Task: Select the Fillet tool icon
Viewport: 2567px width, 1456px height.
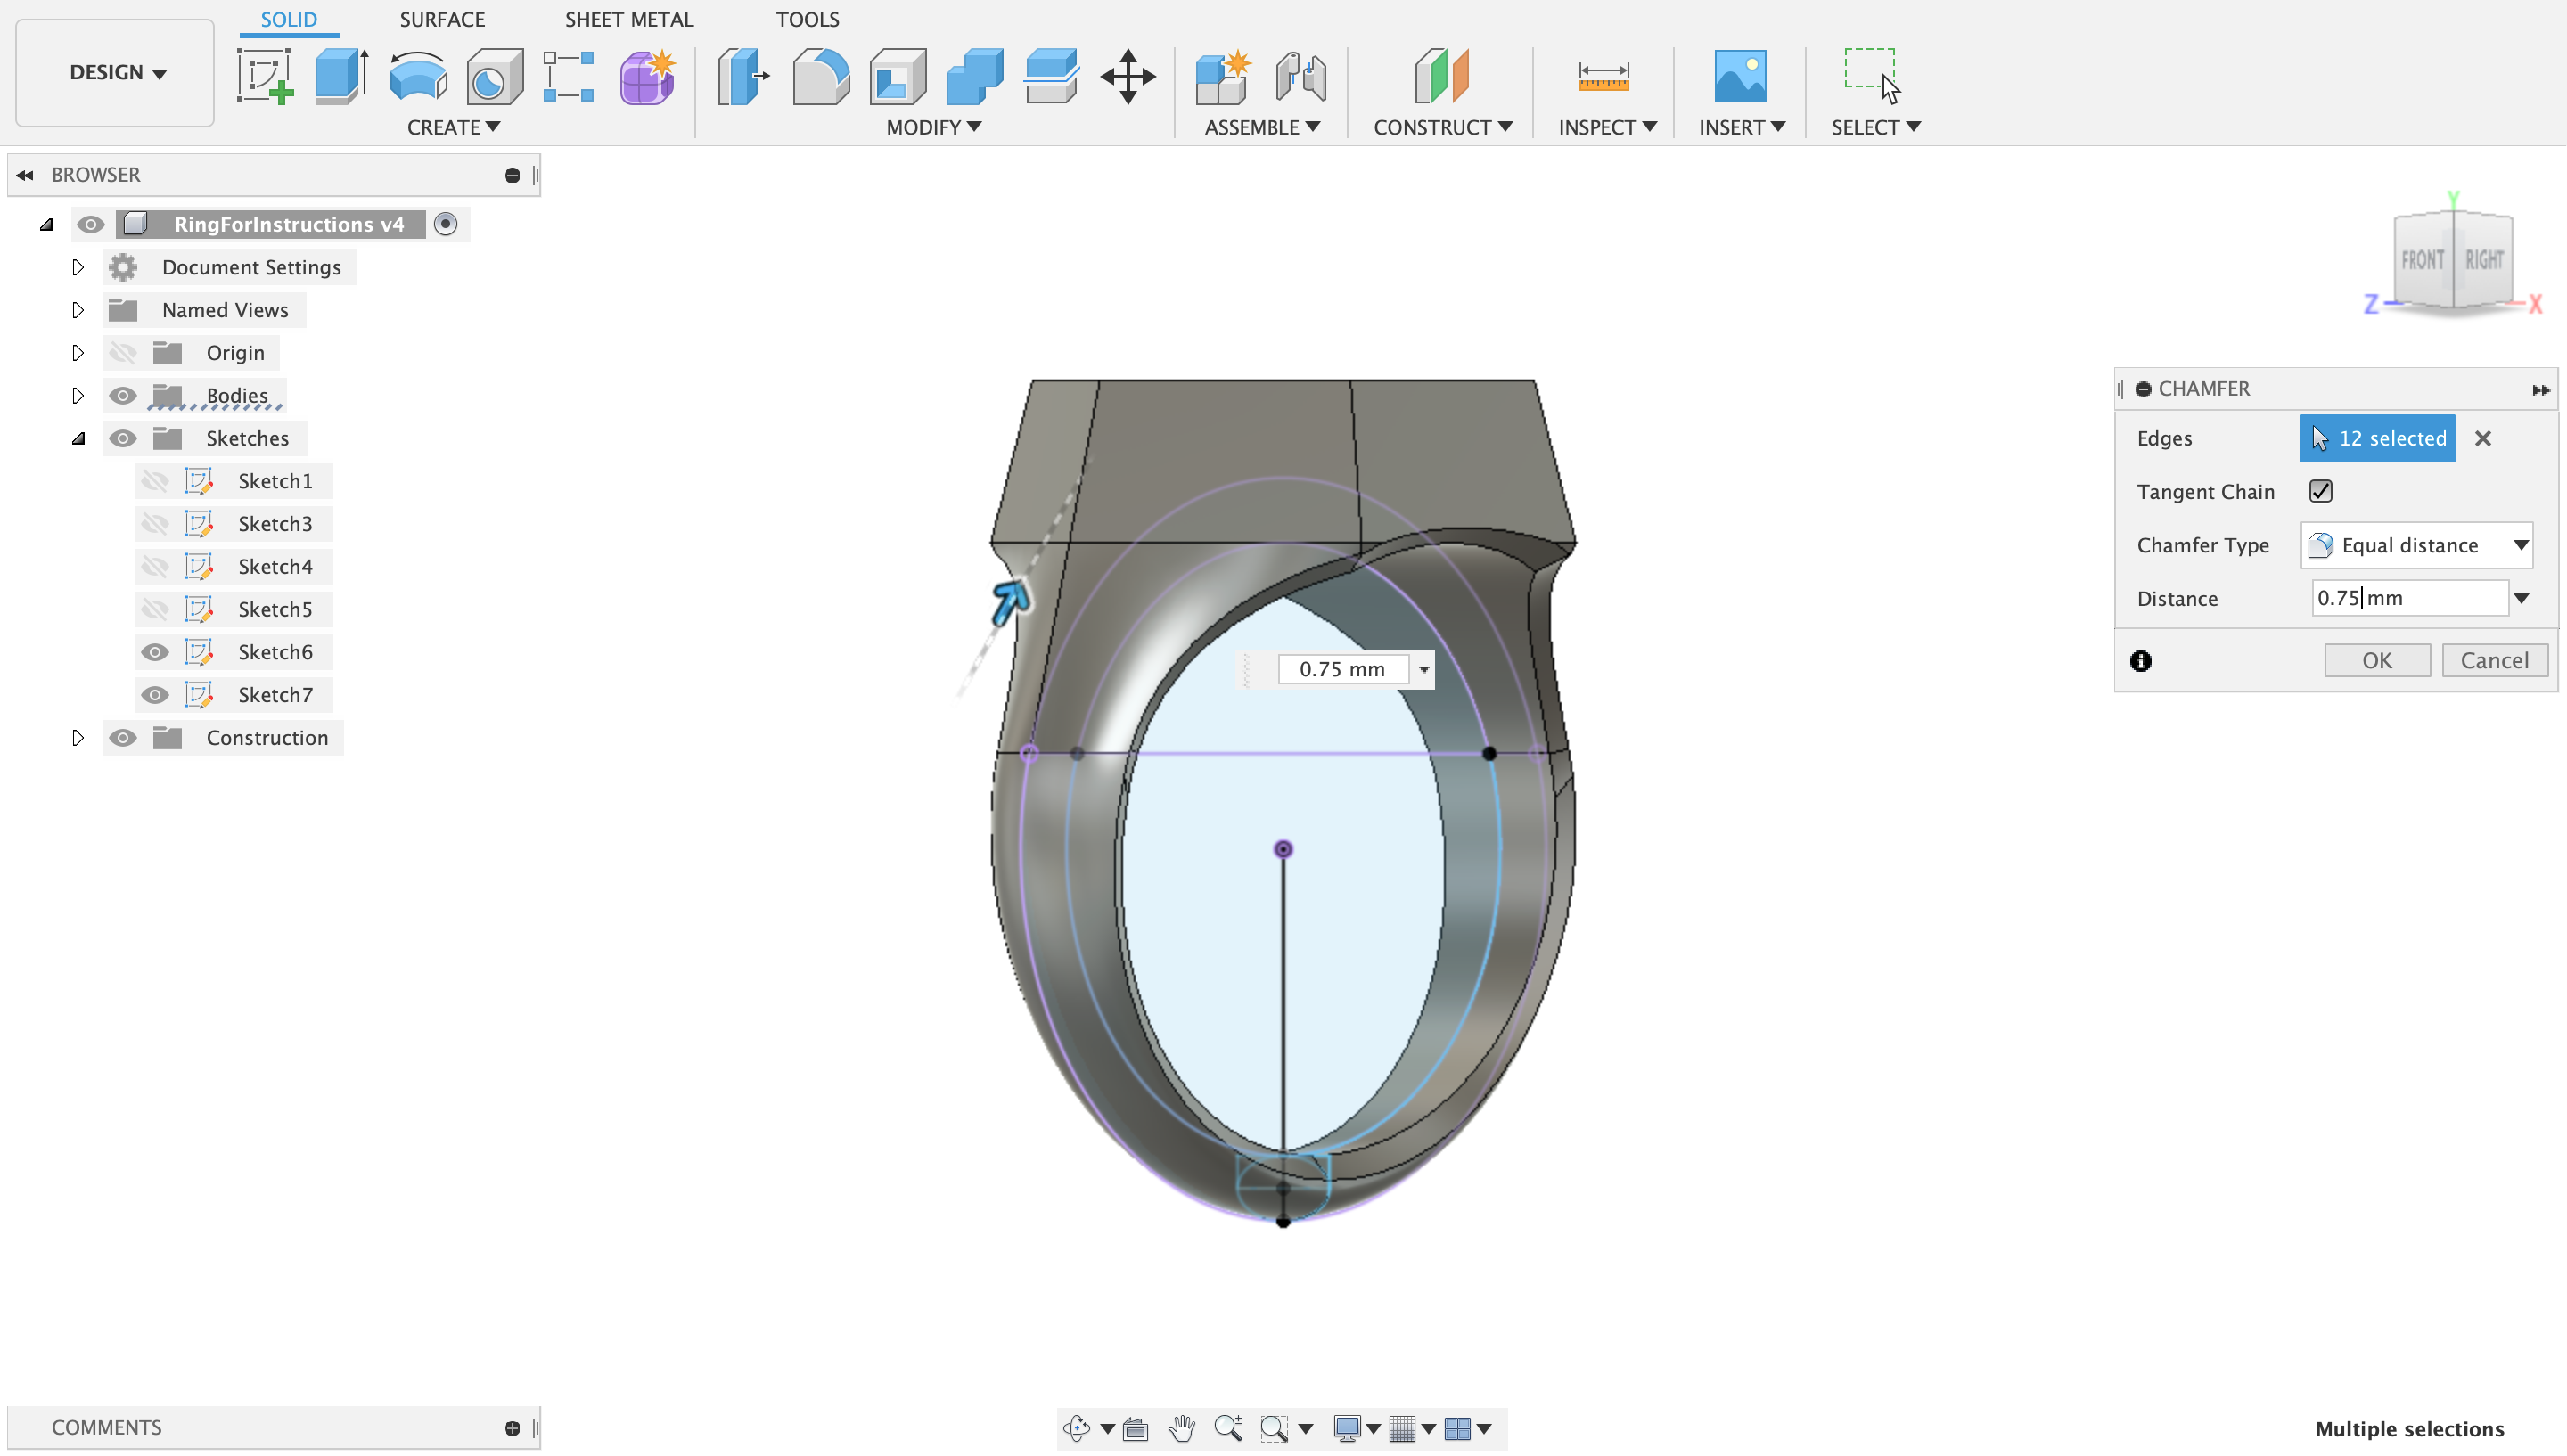Action: coord(820,76)
